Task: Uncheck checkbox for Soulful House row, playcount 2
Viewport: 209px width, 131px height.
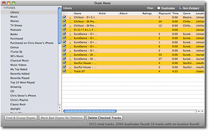Action: [64, 67]
